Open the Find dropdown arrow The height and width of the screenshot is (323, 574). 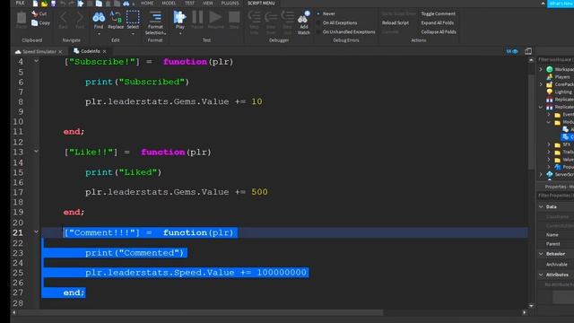click(99, 34)
